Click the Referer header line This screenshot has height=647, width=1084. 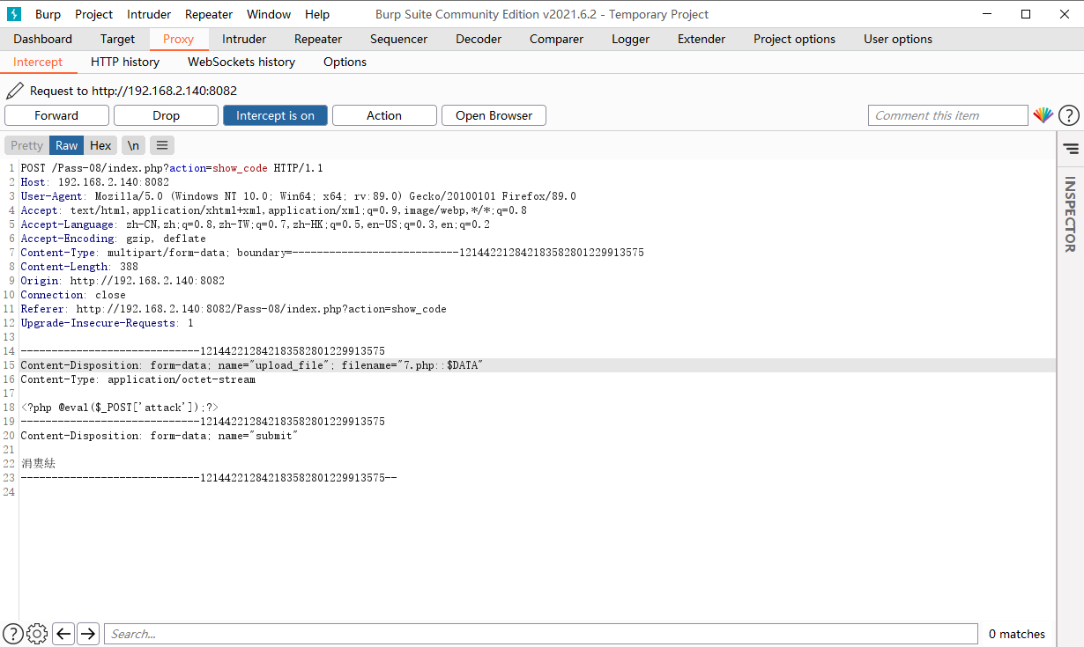pos(234,309)
